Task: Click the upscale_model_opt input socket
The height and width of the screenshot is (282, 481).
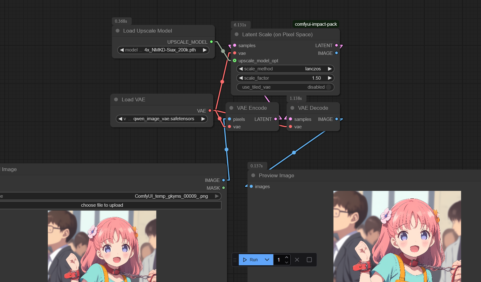Action: pos(235,60)
